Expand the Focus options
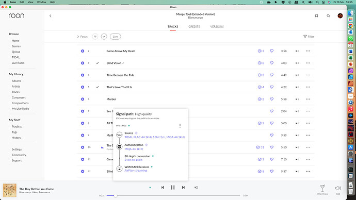The width and height of the screenshot is (356, 200). (82, 37)
